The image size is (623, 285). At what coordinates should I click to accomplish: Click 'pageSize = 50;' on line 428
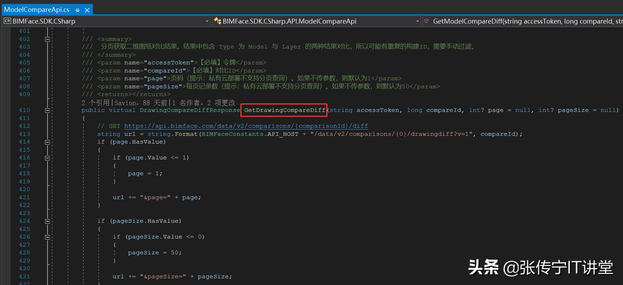(155, 253)
